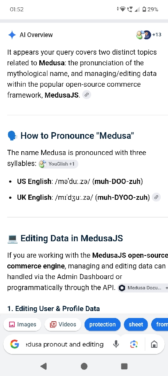Switch to the Videos filter tab
The width and height of the screenshot is (168, 376).
pos(63,325)
